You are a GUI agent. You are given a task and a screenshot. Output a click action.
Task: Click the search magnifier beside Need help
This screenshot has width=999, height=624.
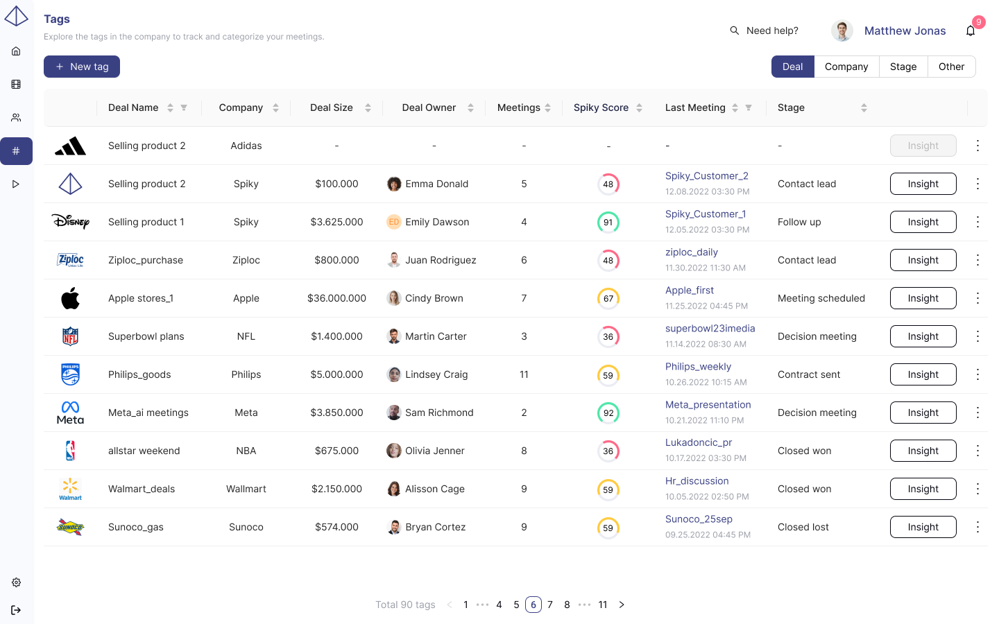click(734, 31)
